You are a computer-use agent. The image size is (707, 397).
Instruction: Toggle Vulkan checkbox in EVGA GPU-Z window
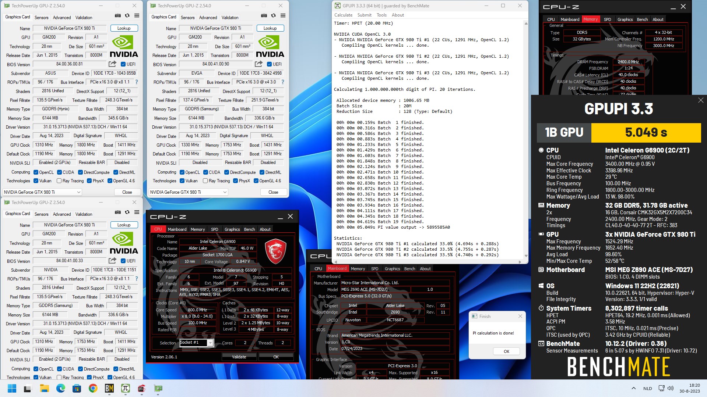click(182, 181)
